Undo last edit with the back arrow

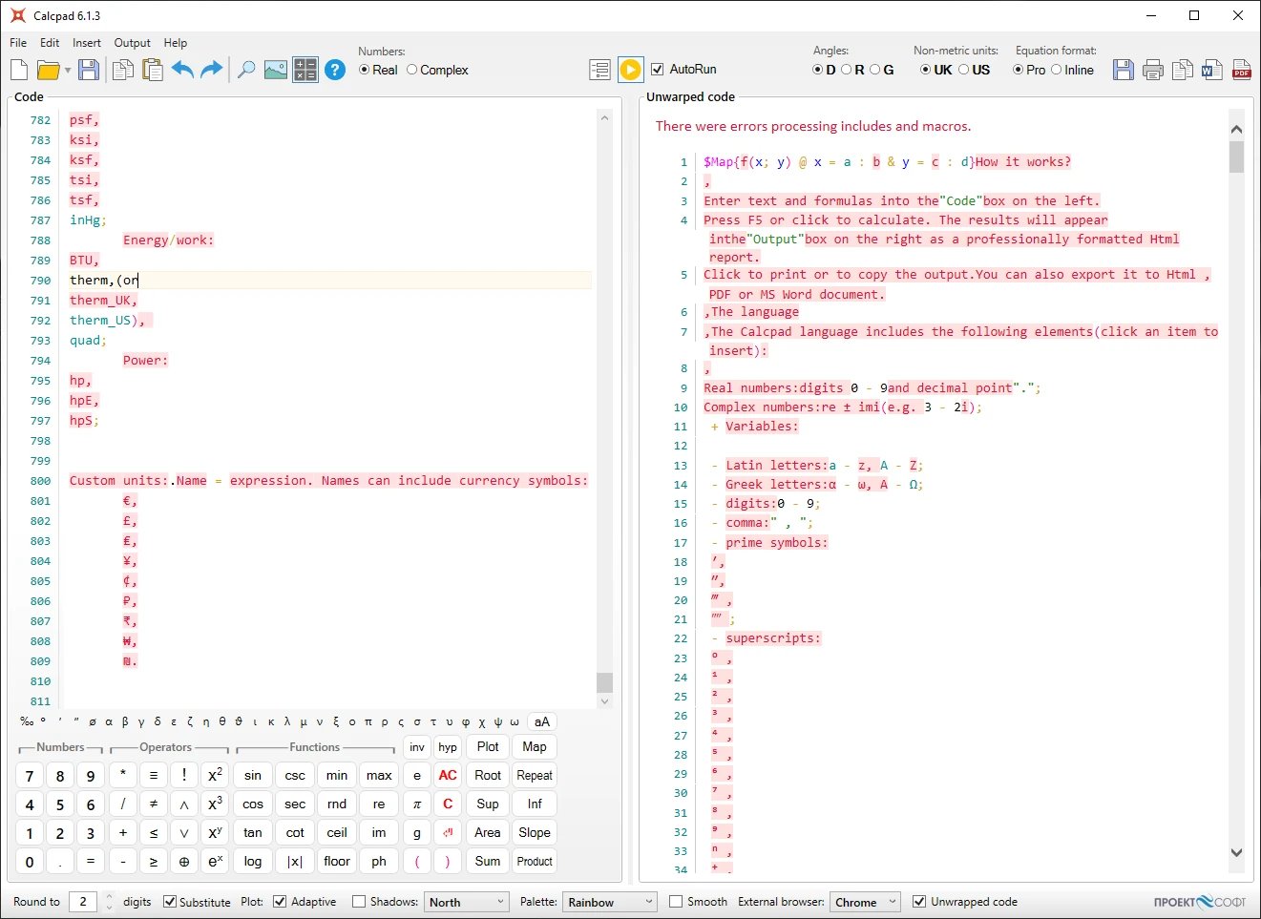[182, 70]
